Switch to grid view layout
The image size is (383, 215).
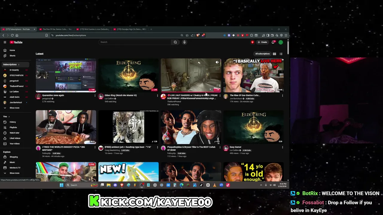(274, 54)
